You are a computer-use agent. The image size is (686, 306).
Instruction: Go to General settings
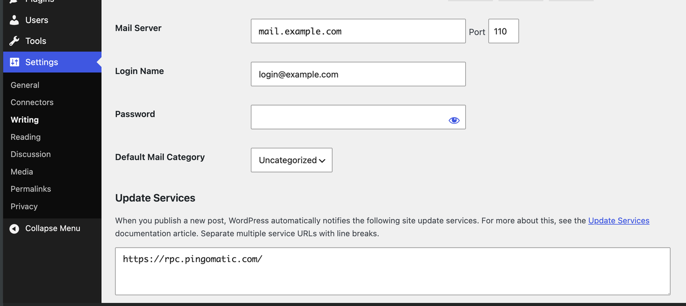click(x=25, y=85)
